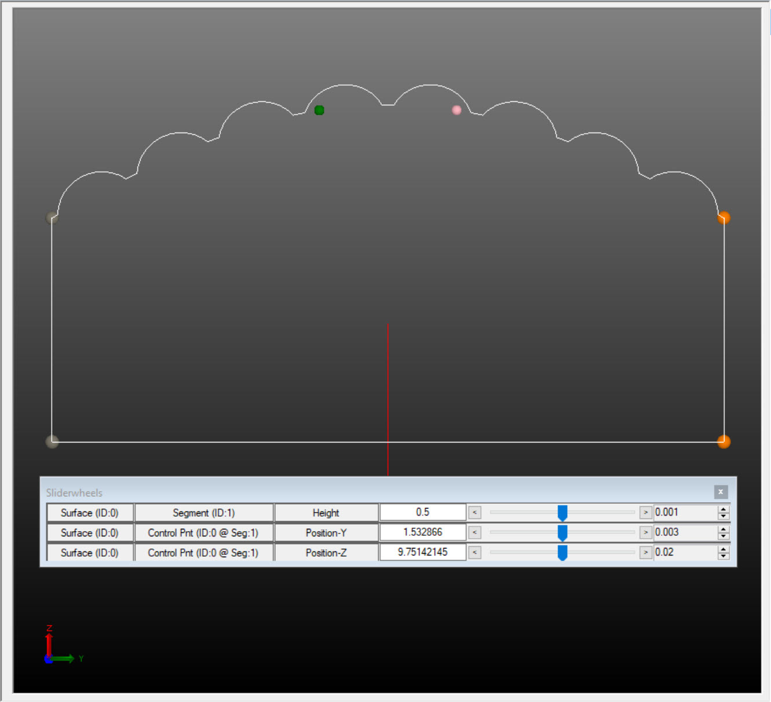
Task: Click the upper left gray corner point
Action: click(52, 218)
